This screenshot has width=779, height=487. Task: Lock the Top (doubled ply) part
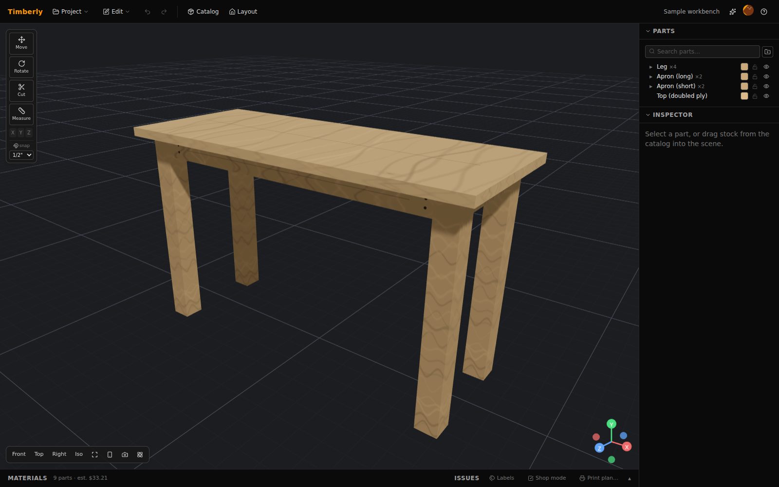tap(755, 96)
